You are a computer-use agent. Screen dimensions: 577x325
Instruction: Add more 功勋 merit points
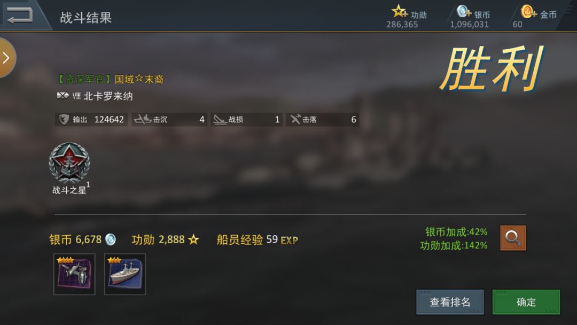pos(400,11)
